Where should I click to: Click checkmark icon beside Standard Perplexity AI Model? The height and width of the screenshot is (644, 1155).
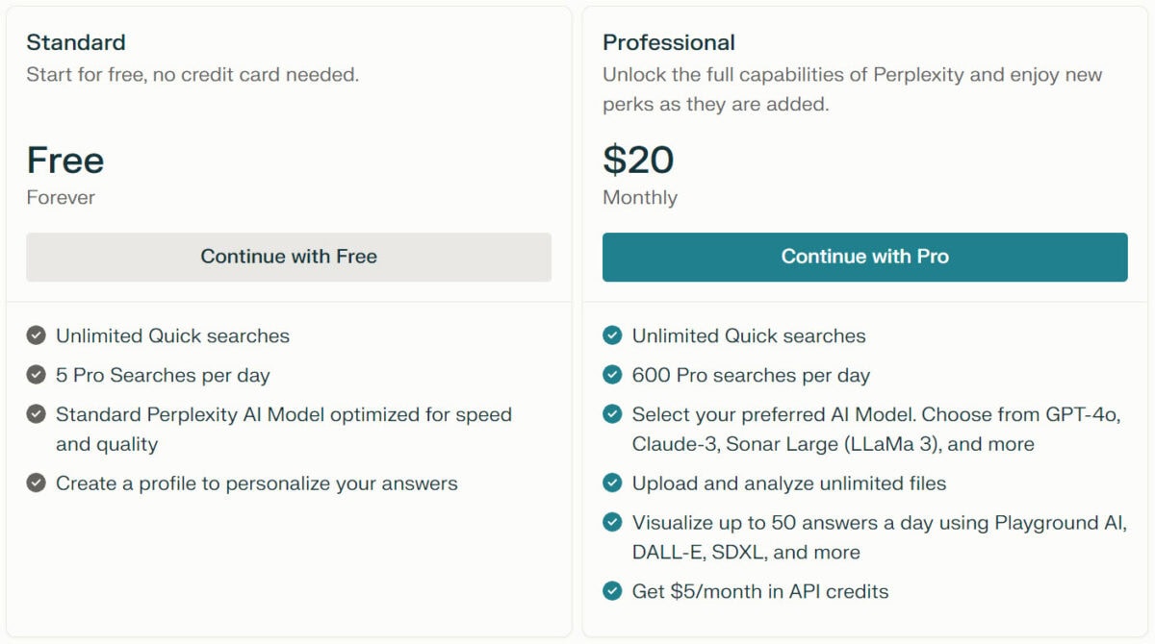(36, 414)
